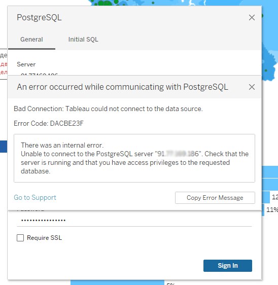Click the Error Code DACBE23F text
This screenshot has height=285, width=278.
pyautogui.click(x=49, y=123)
